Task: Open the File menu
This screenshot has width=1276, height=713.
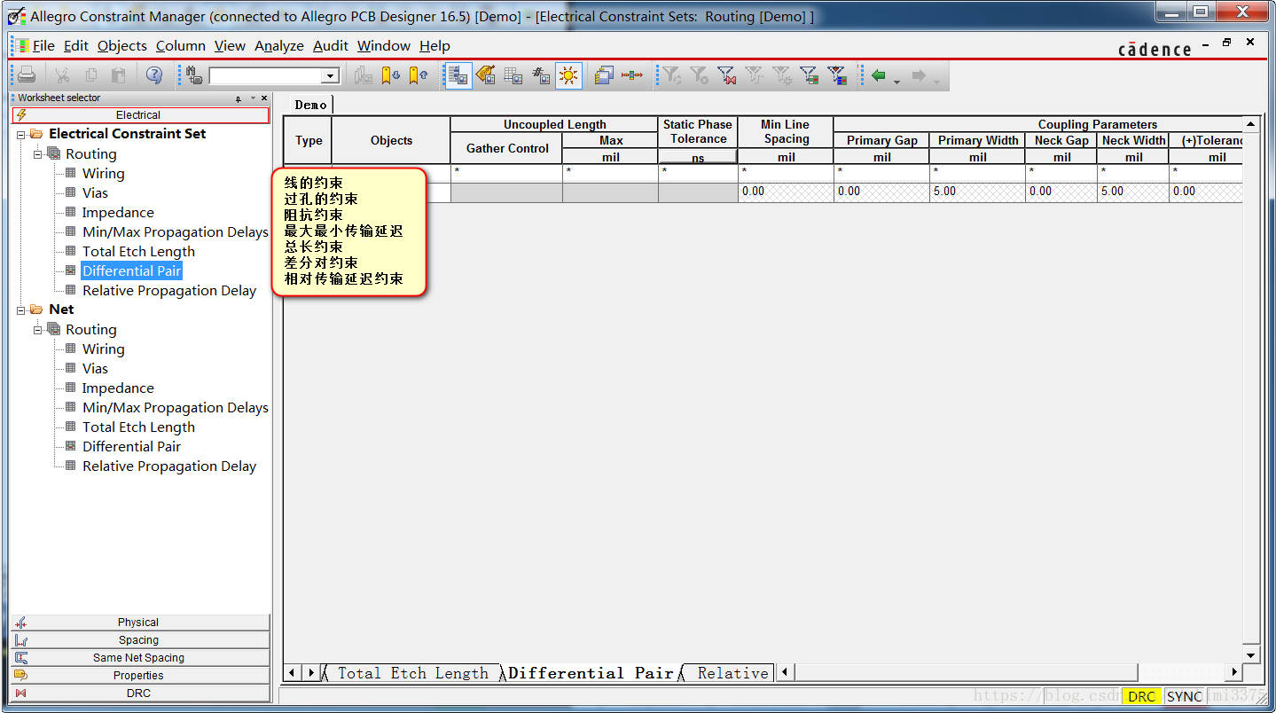Action: (43, 46)
